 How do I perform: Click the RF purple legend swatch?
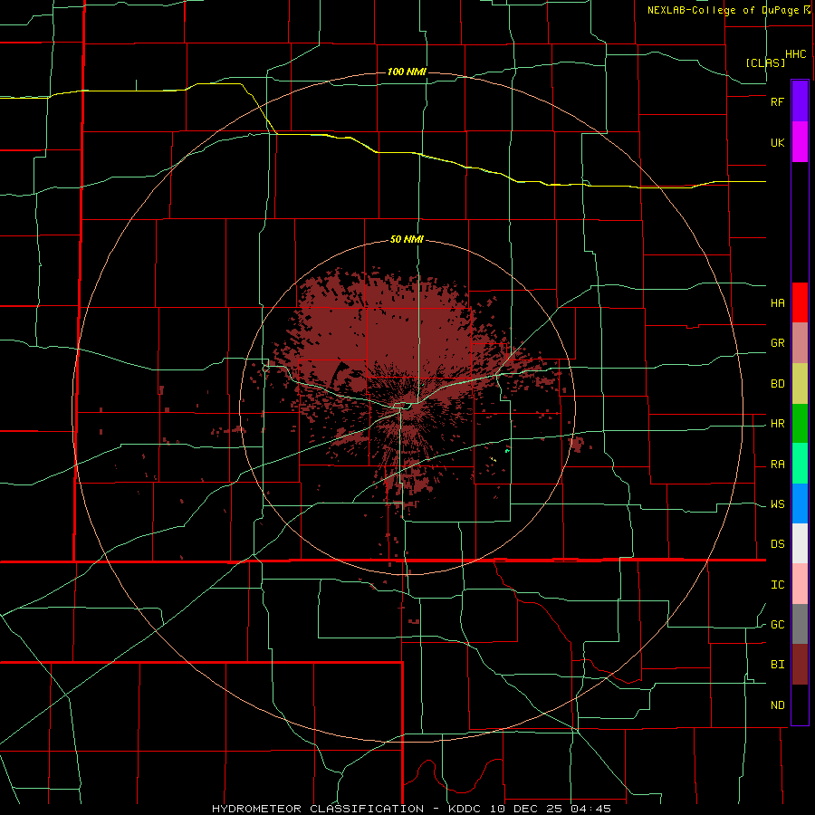(x=800, y=101)
